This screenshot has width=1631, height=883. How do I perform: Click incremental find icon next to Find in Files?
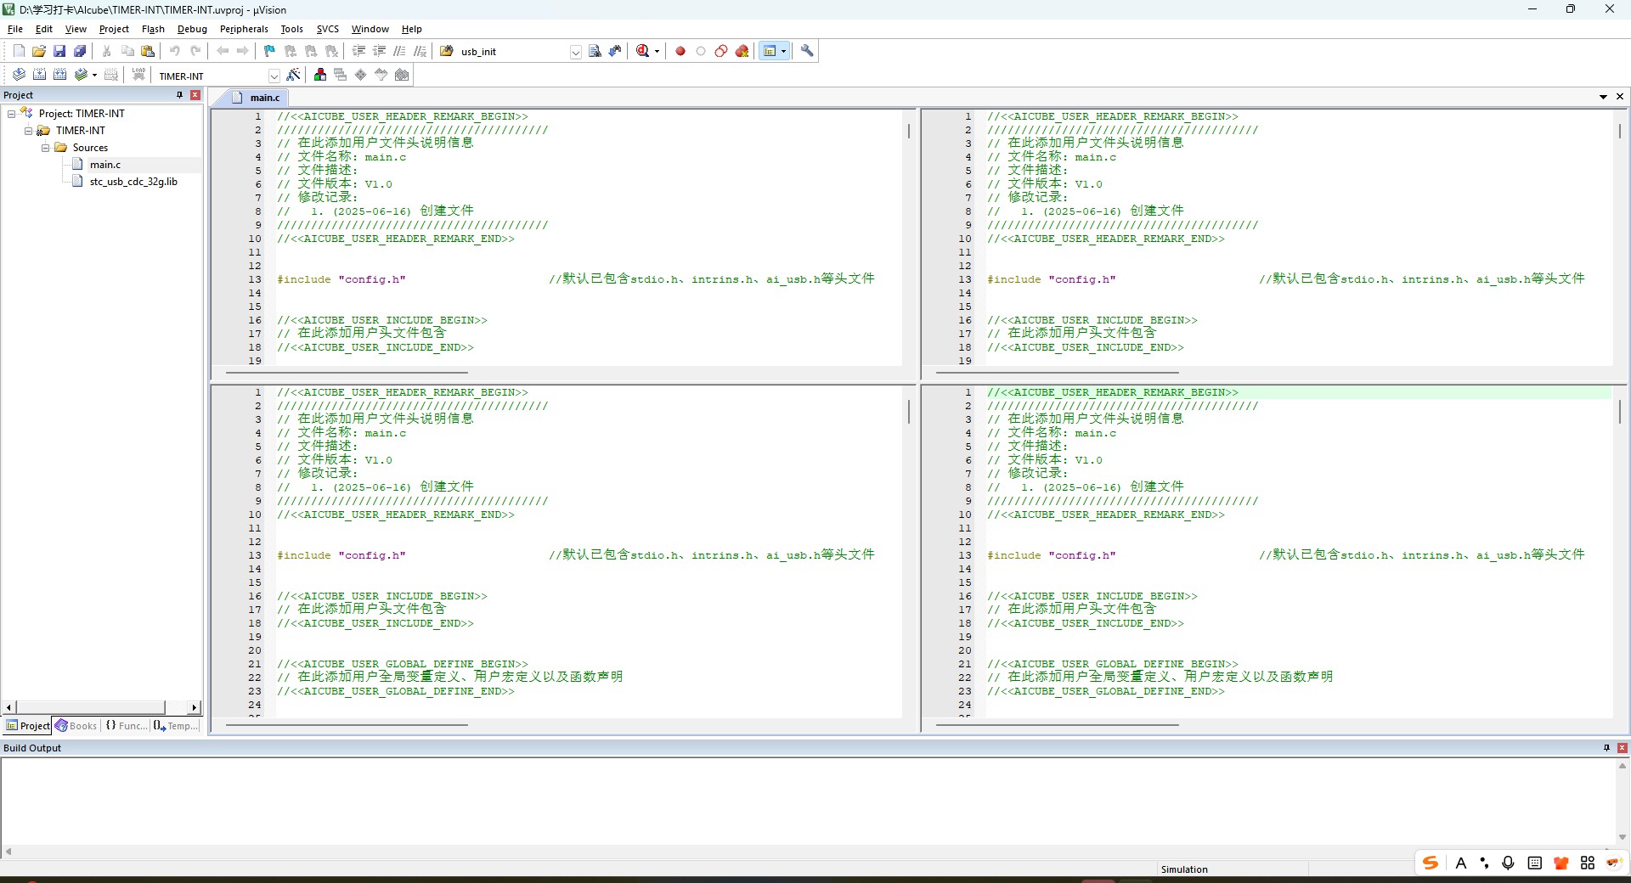(615, 51)
